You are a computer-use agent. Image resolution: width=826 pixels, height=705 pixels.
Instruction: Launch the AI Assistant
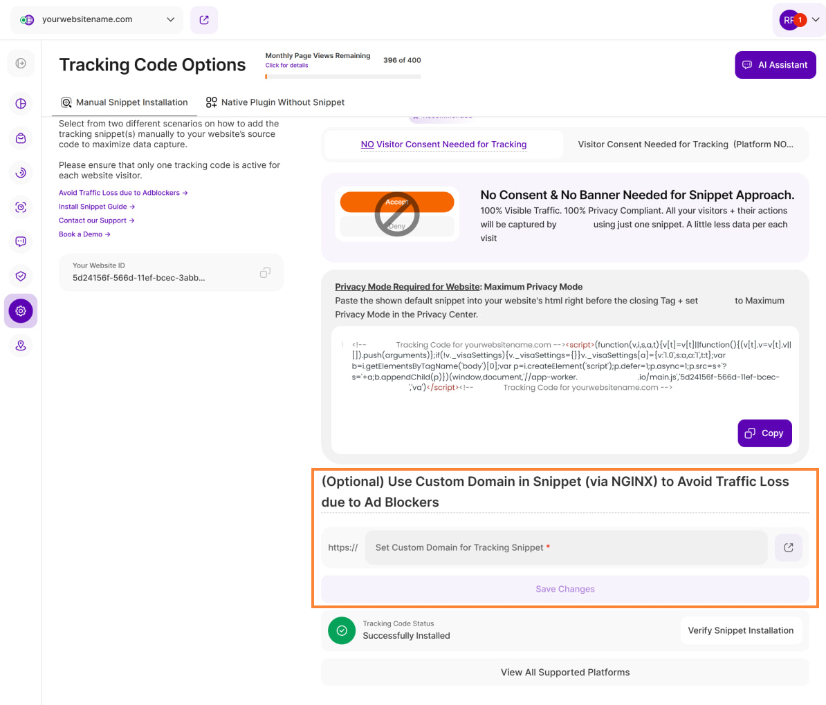[775, 65]
